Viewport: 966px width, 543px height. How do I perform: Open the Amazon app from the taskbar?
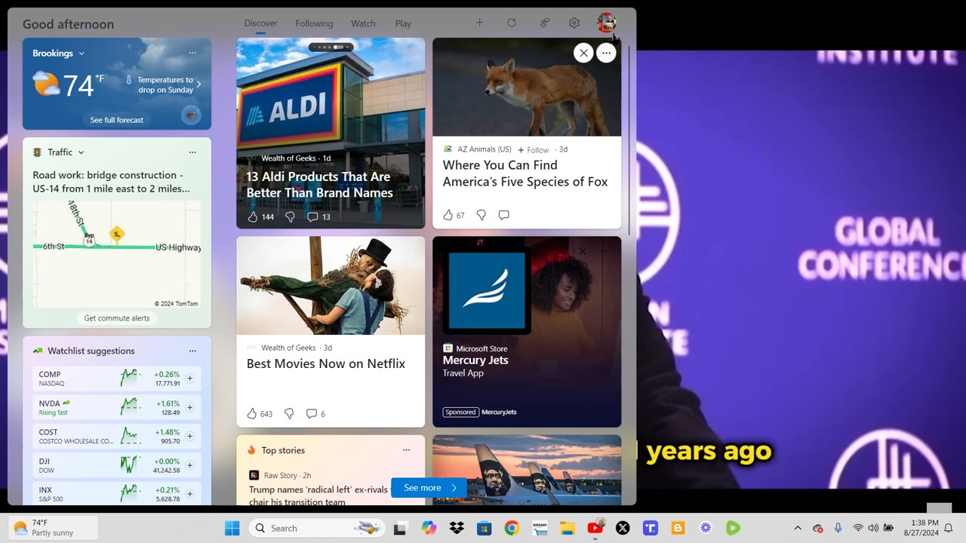click(540, 528)
